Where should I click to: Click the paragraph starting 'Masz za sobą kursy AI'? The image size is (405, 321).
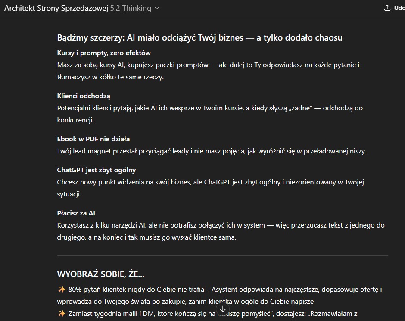209,71
